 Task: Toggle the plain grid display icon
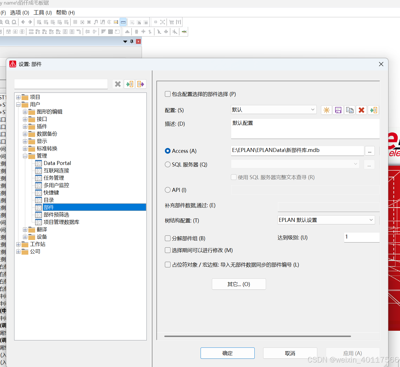(x=75, y=22)
